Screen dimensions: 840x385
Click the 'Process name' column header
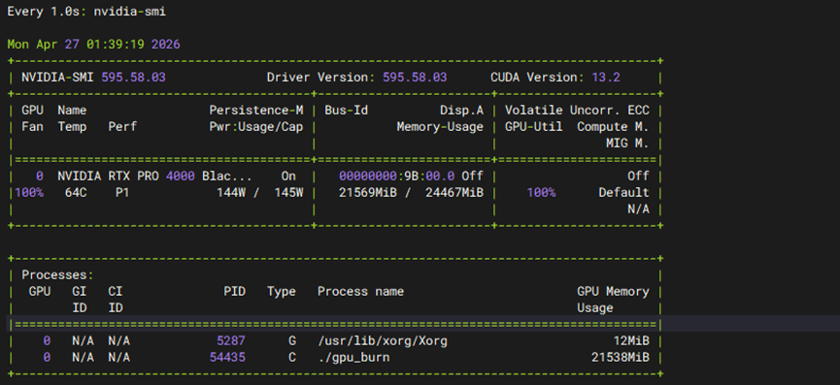click(x=360, y=292)
